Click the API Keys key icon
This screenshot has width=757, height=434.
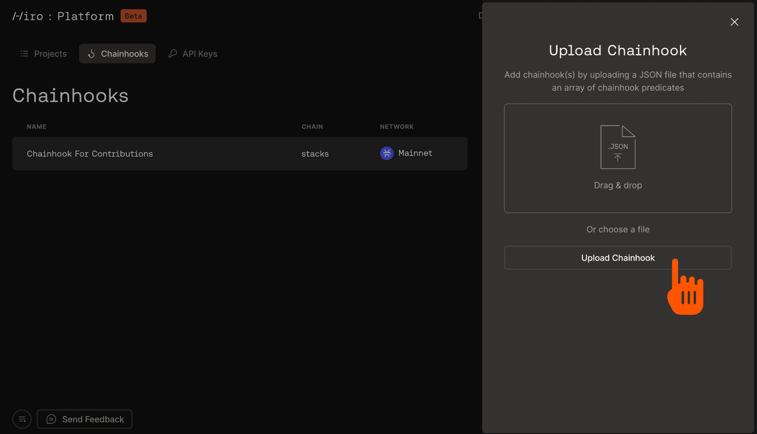tap(173, 54)
